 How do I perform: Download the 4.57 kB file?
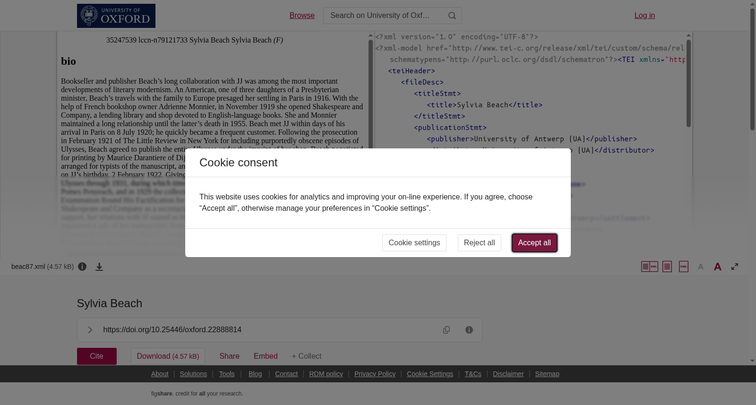click(168, 356)
